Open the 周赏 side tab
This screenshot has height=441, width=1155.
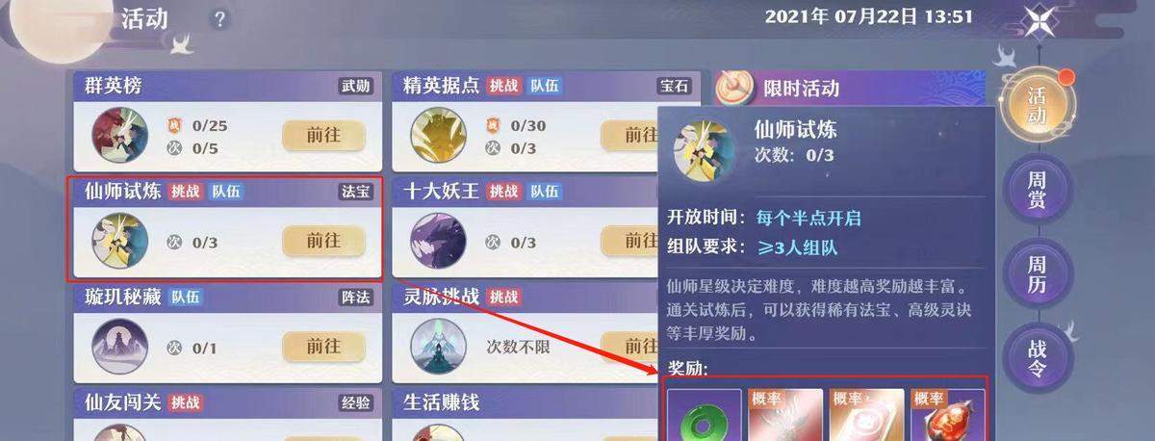[1038, 191]
